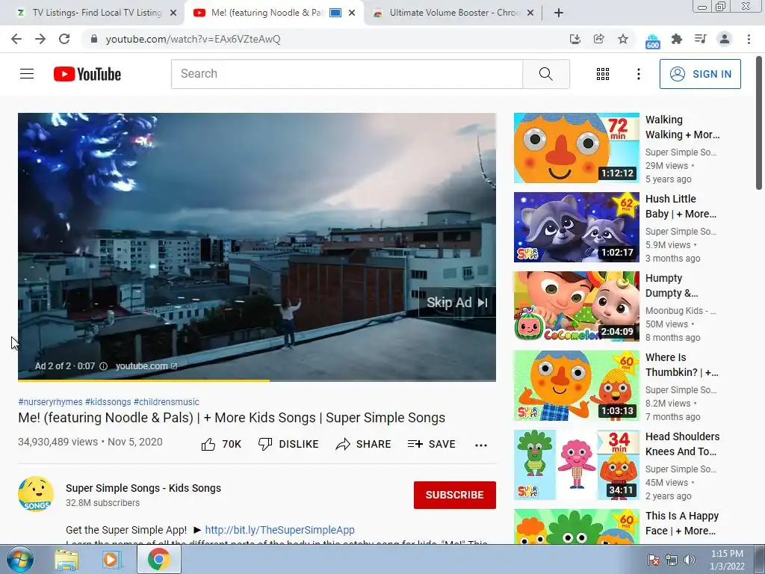Open the media control playlist icon
765x574 pixels.
700,39
